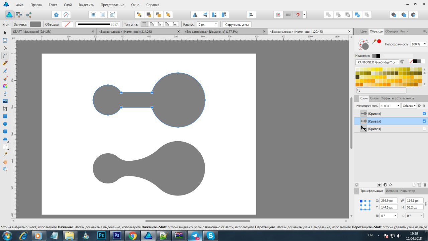Click the Layer effects fx icon

point(391,185)
